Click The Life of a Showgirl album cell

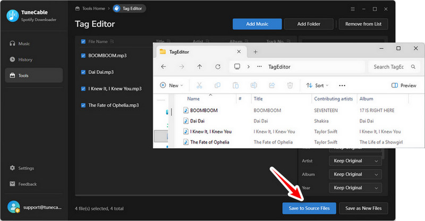coord(381,142)
